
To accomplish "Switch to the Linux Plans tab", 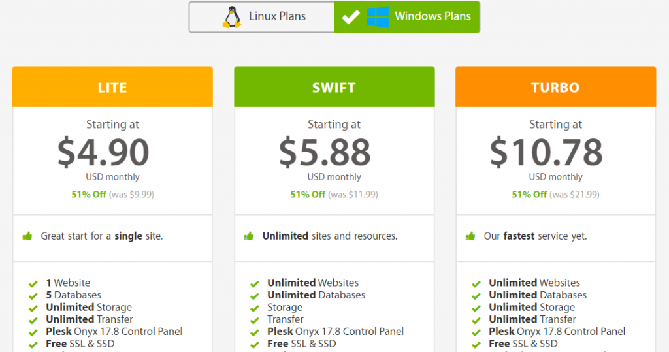I will tap(261, 17).
